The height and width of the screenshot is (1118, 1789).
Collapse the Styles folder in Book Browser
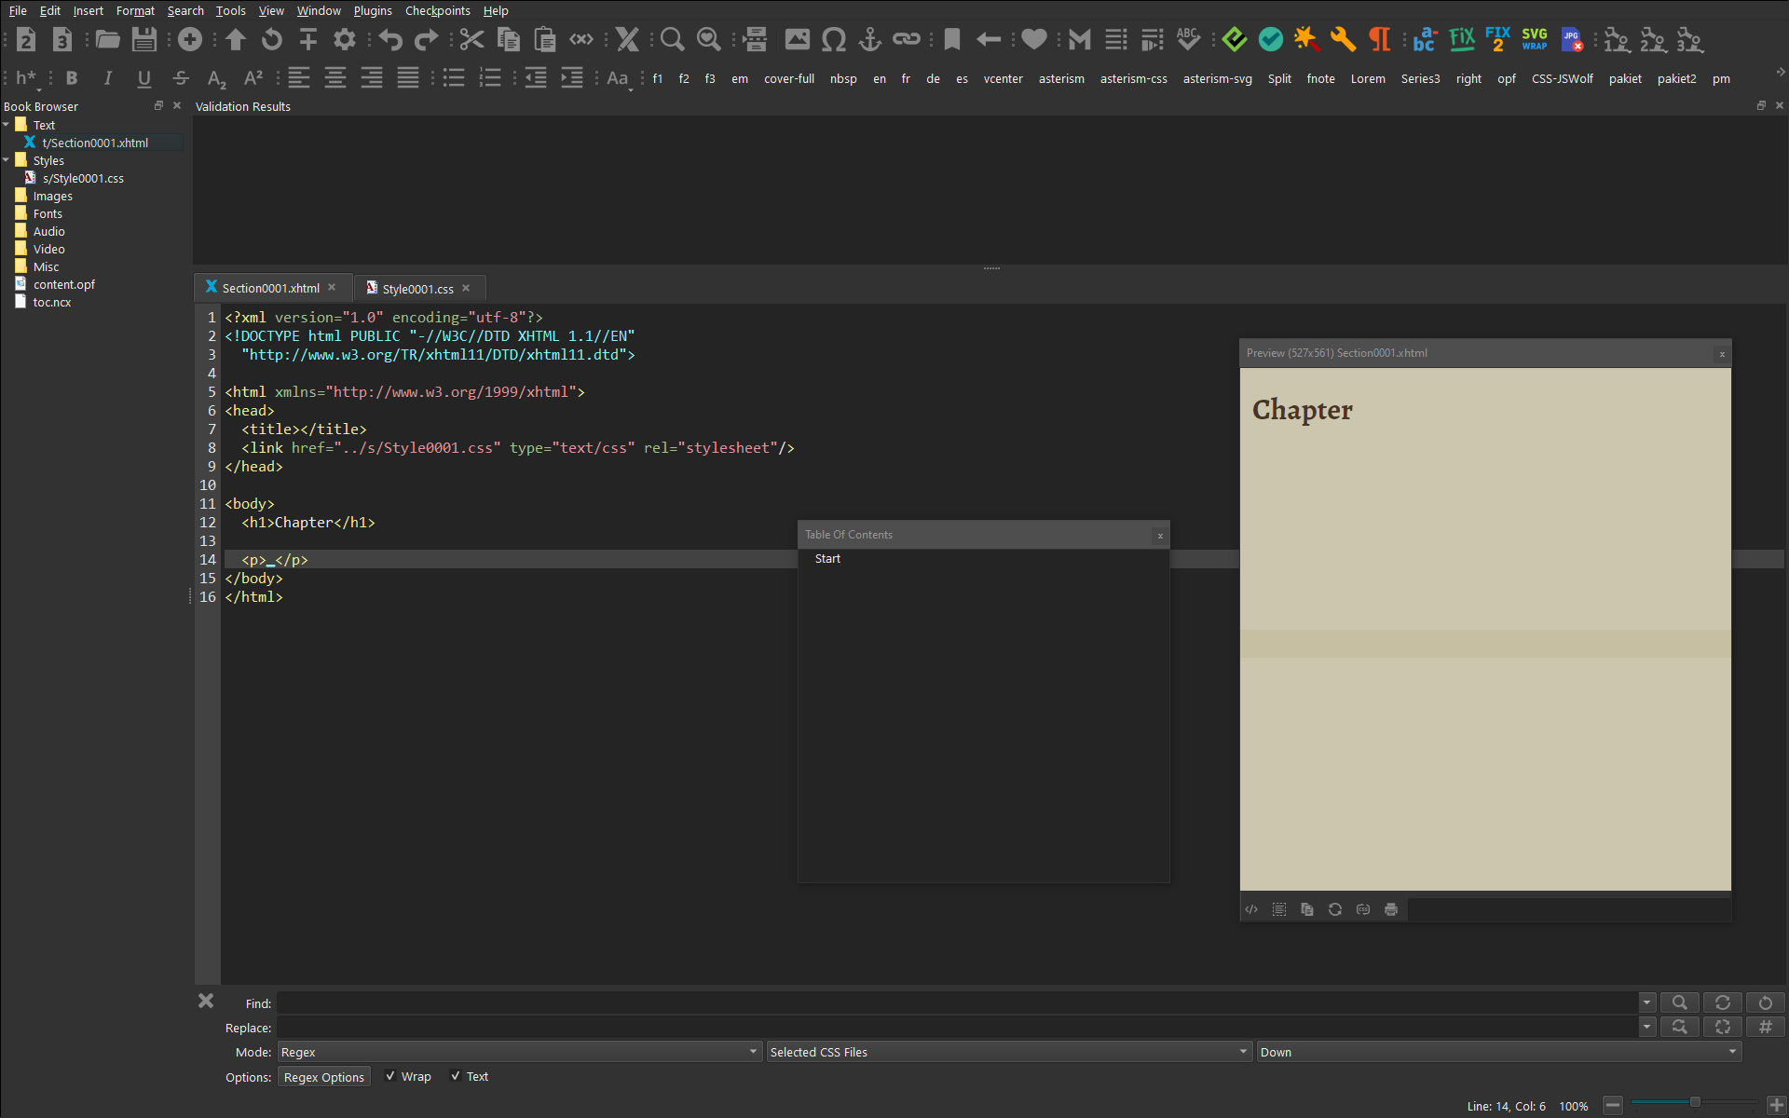(7, 160)
